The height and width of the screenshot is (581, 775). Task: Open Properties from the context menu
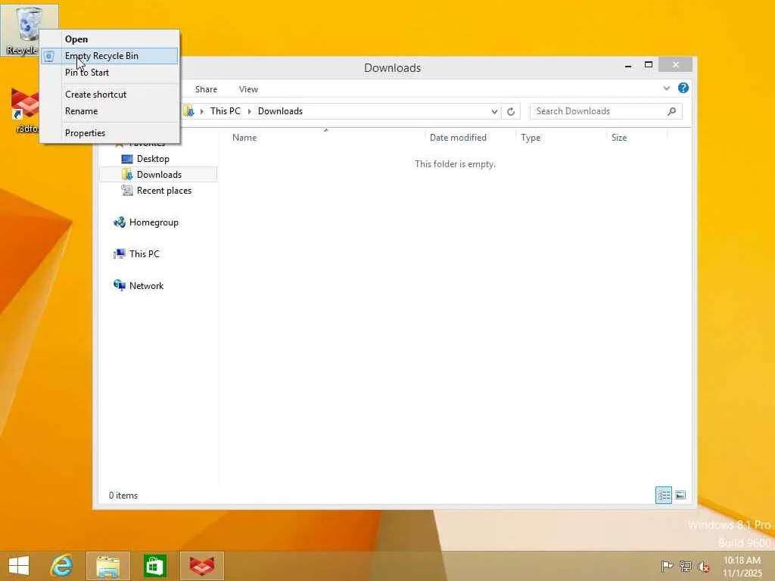[109, 133]
